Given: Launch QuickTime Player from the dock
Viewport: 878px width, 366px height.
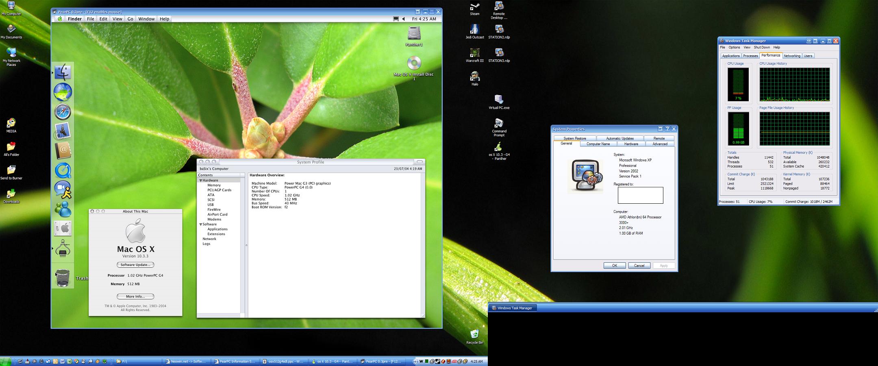Looking at the screenshot, I should pyautogui.click(x=63, y=170).
